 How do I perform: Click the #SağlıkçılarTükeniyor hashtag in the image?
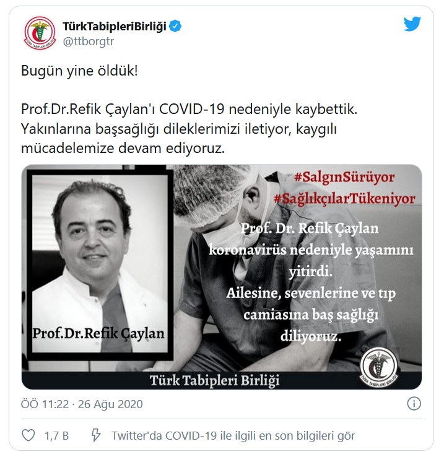[x=344, y=199]
